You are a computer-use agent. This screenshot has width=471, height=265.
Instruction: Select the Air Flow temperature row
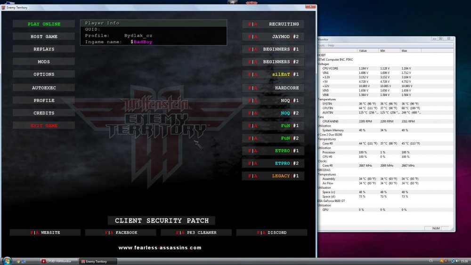coord(386,184)
